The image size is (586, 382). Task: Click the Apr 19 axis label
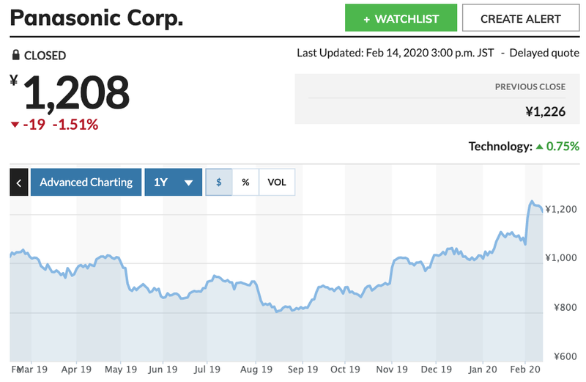pyautogui.click(x=76, y=370)
